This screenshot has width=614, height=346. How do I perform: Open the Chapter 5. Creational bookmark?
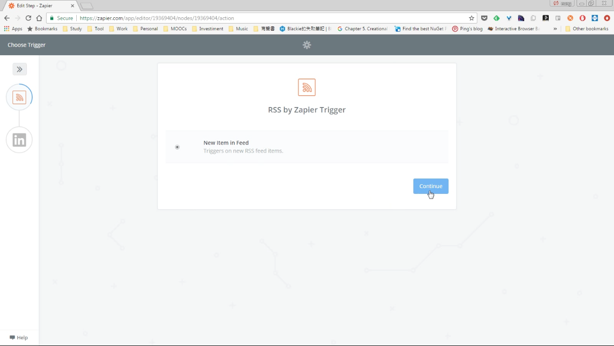pyautogui.click(x=363, y=29)
